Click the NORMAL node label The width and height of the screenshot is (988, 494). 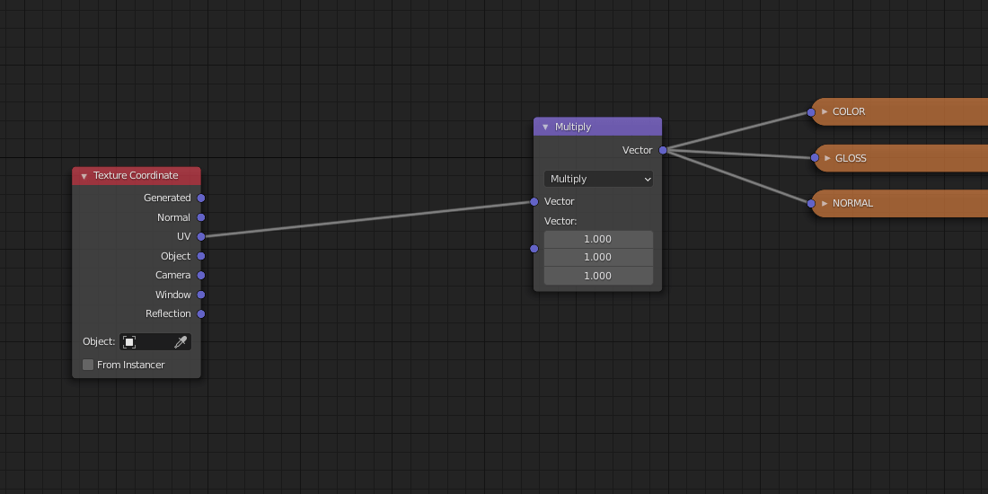[852, 204]
